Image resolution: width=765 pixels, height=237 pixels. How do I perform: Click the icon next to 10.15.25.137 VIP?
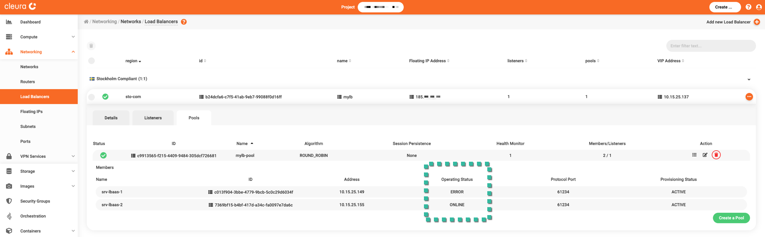click(660, 97)
